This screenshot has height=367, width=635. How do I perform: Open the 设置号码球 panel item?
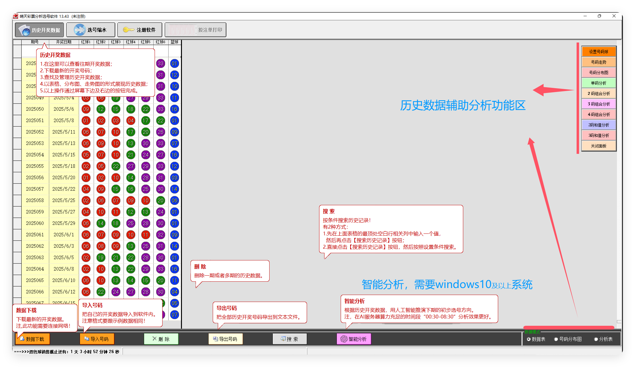[598, 52]
